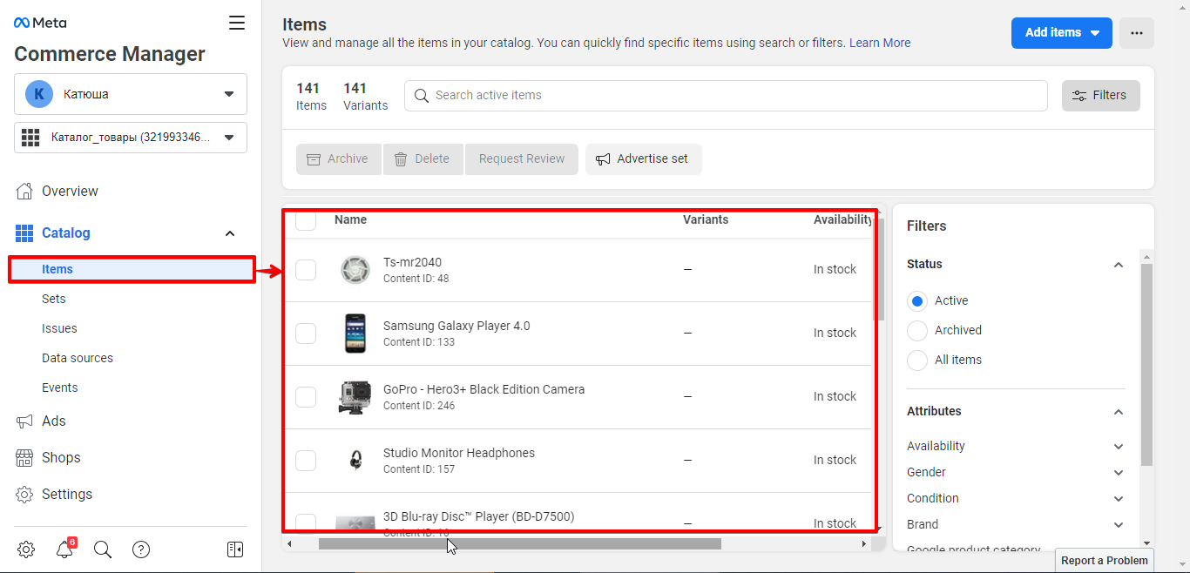
Task: Click the horizontal scrollbar of items table
Action: coord(520,543)
